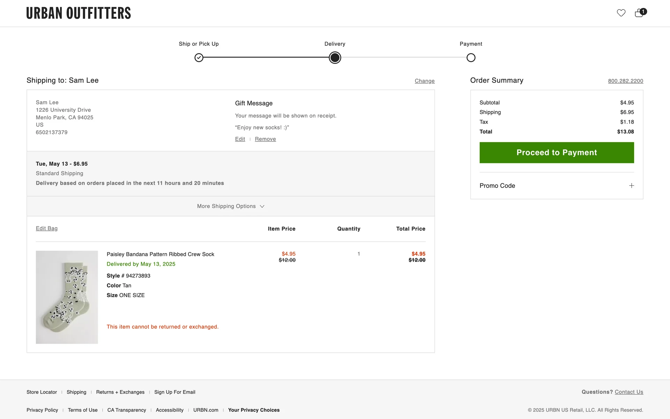Expand Promo Code with plus icon
The width and height of the screenshot is (670, 419).
coord(631,186)
